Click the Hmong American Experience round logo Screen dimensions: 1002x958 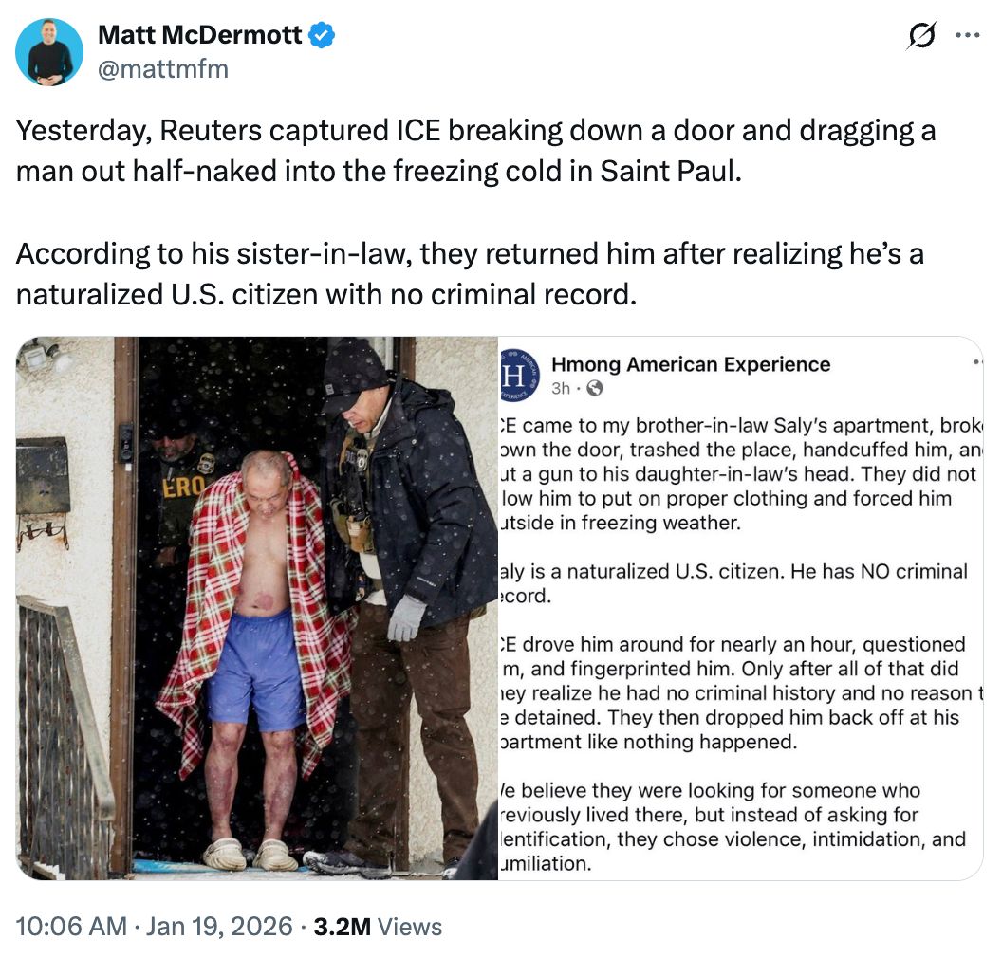point(520,375)
